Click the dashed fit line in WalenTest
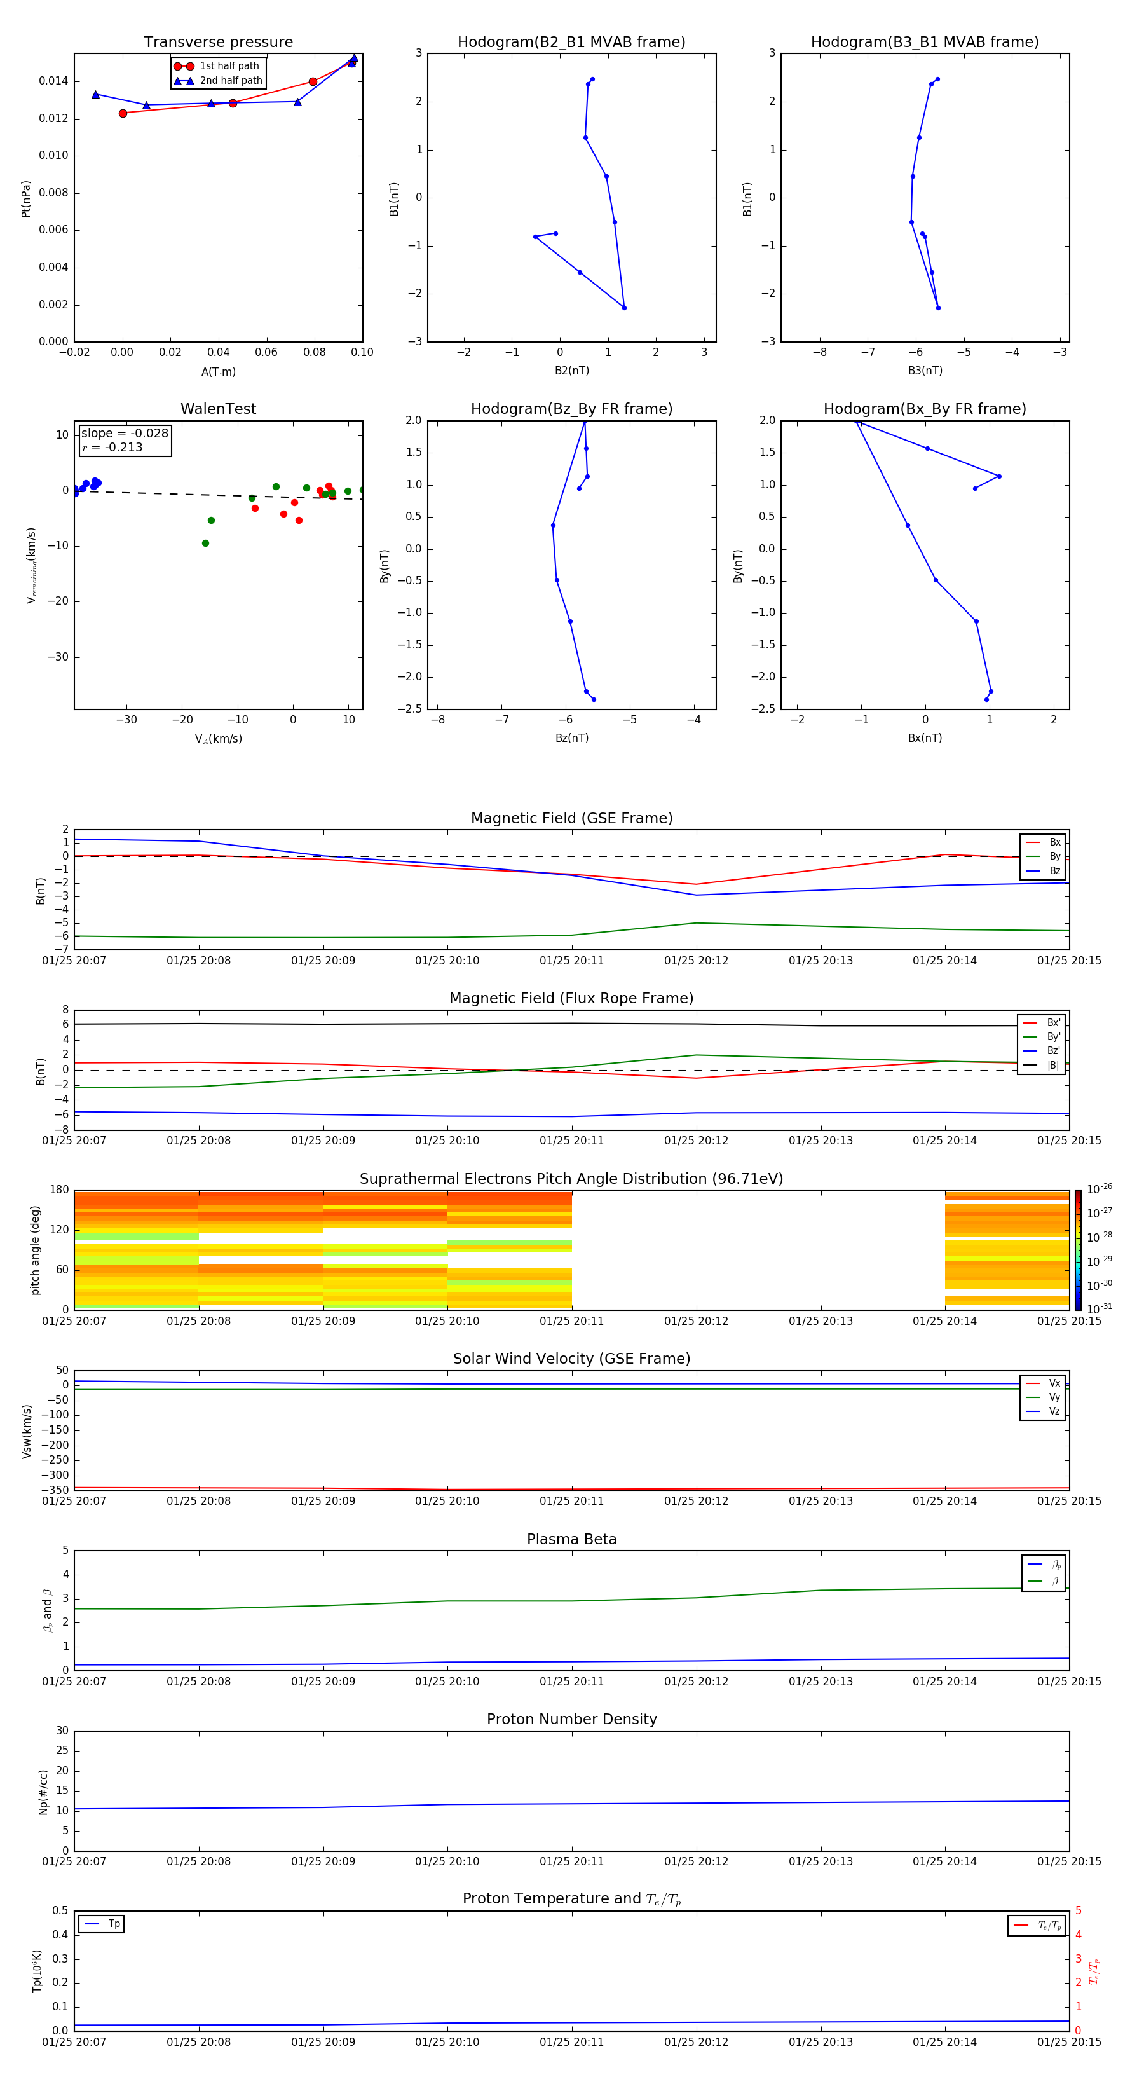1144x2098 pixels. coord(218,495)
